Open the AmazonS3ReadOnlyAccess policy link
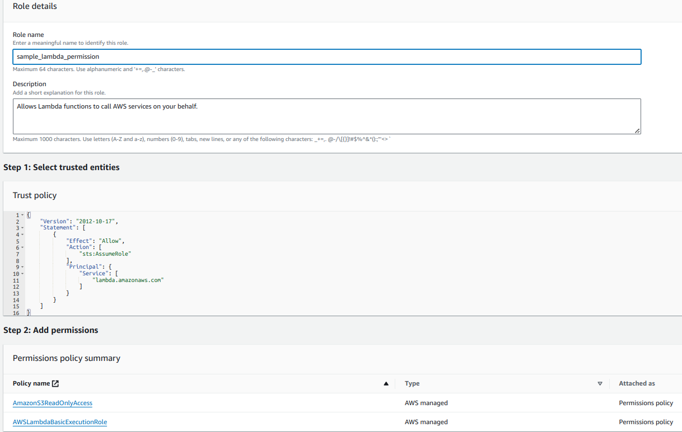Image resolution: width=682 pixels, height=432 pixels. pyautogui.click(x=53, y=403)
